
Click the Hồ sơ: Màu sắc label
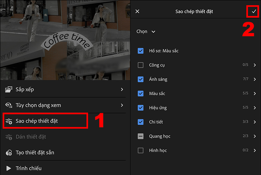[164, 51]
